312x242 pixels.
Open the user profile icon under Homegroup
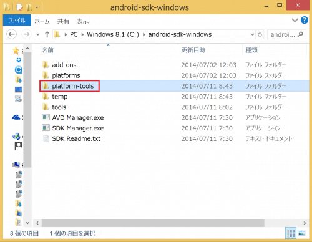pos(19,146)
